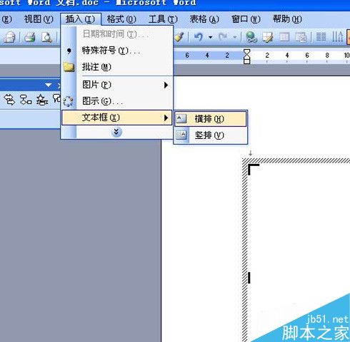Viewport: 350px width, 342px height.
Task: Open the 窗口(W) menu
Action: coord(246,19)
